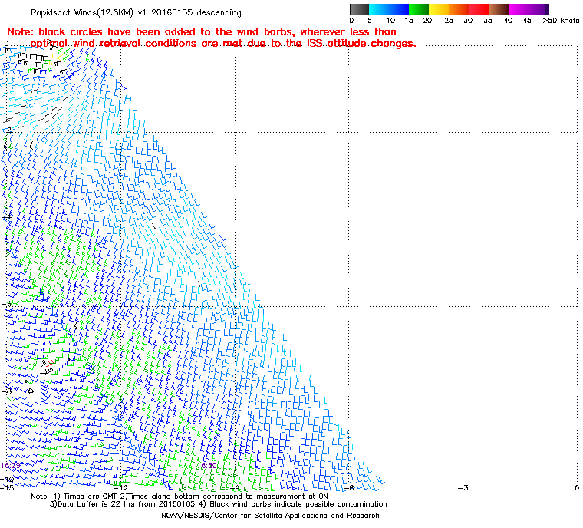Select the green 15-20 knots legend segment
Screen dimensions: 583x528
click(x=419, y=9)
